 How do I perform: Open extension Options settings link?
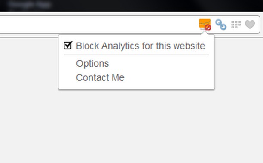[x=92, y=64]
